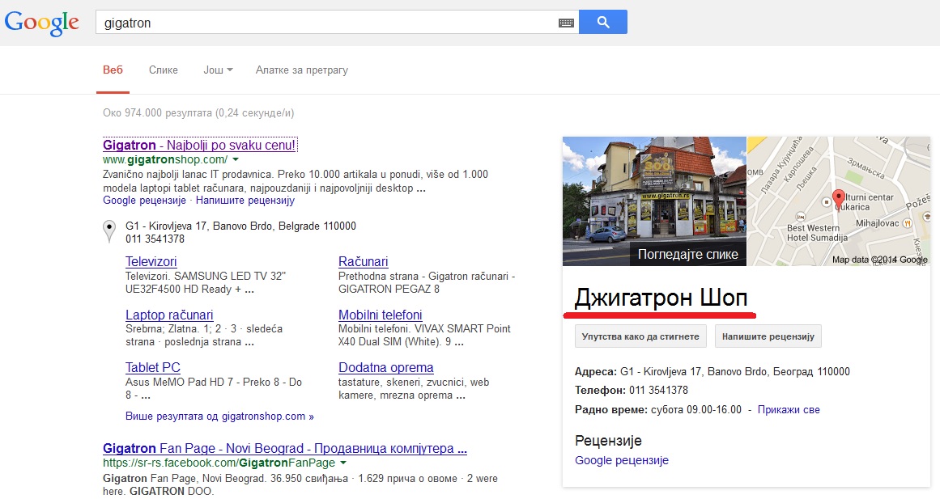Open the Gigatron Fan Page Facebook result
The height and width of the screenshot is (499, 940).
tap(285, 449)
